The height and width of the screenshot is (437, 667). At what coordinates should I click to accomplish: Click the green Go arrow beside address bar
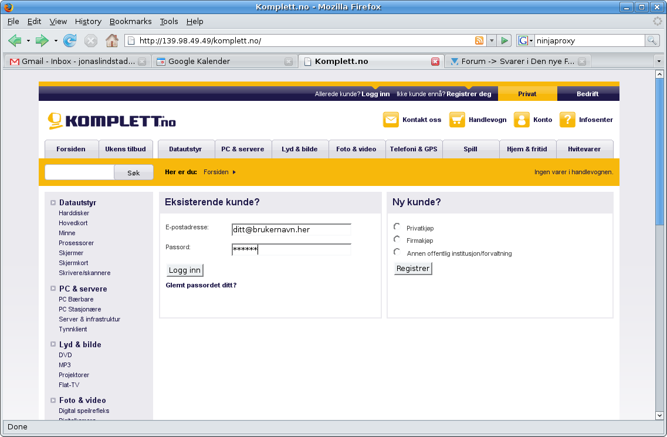505,40
